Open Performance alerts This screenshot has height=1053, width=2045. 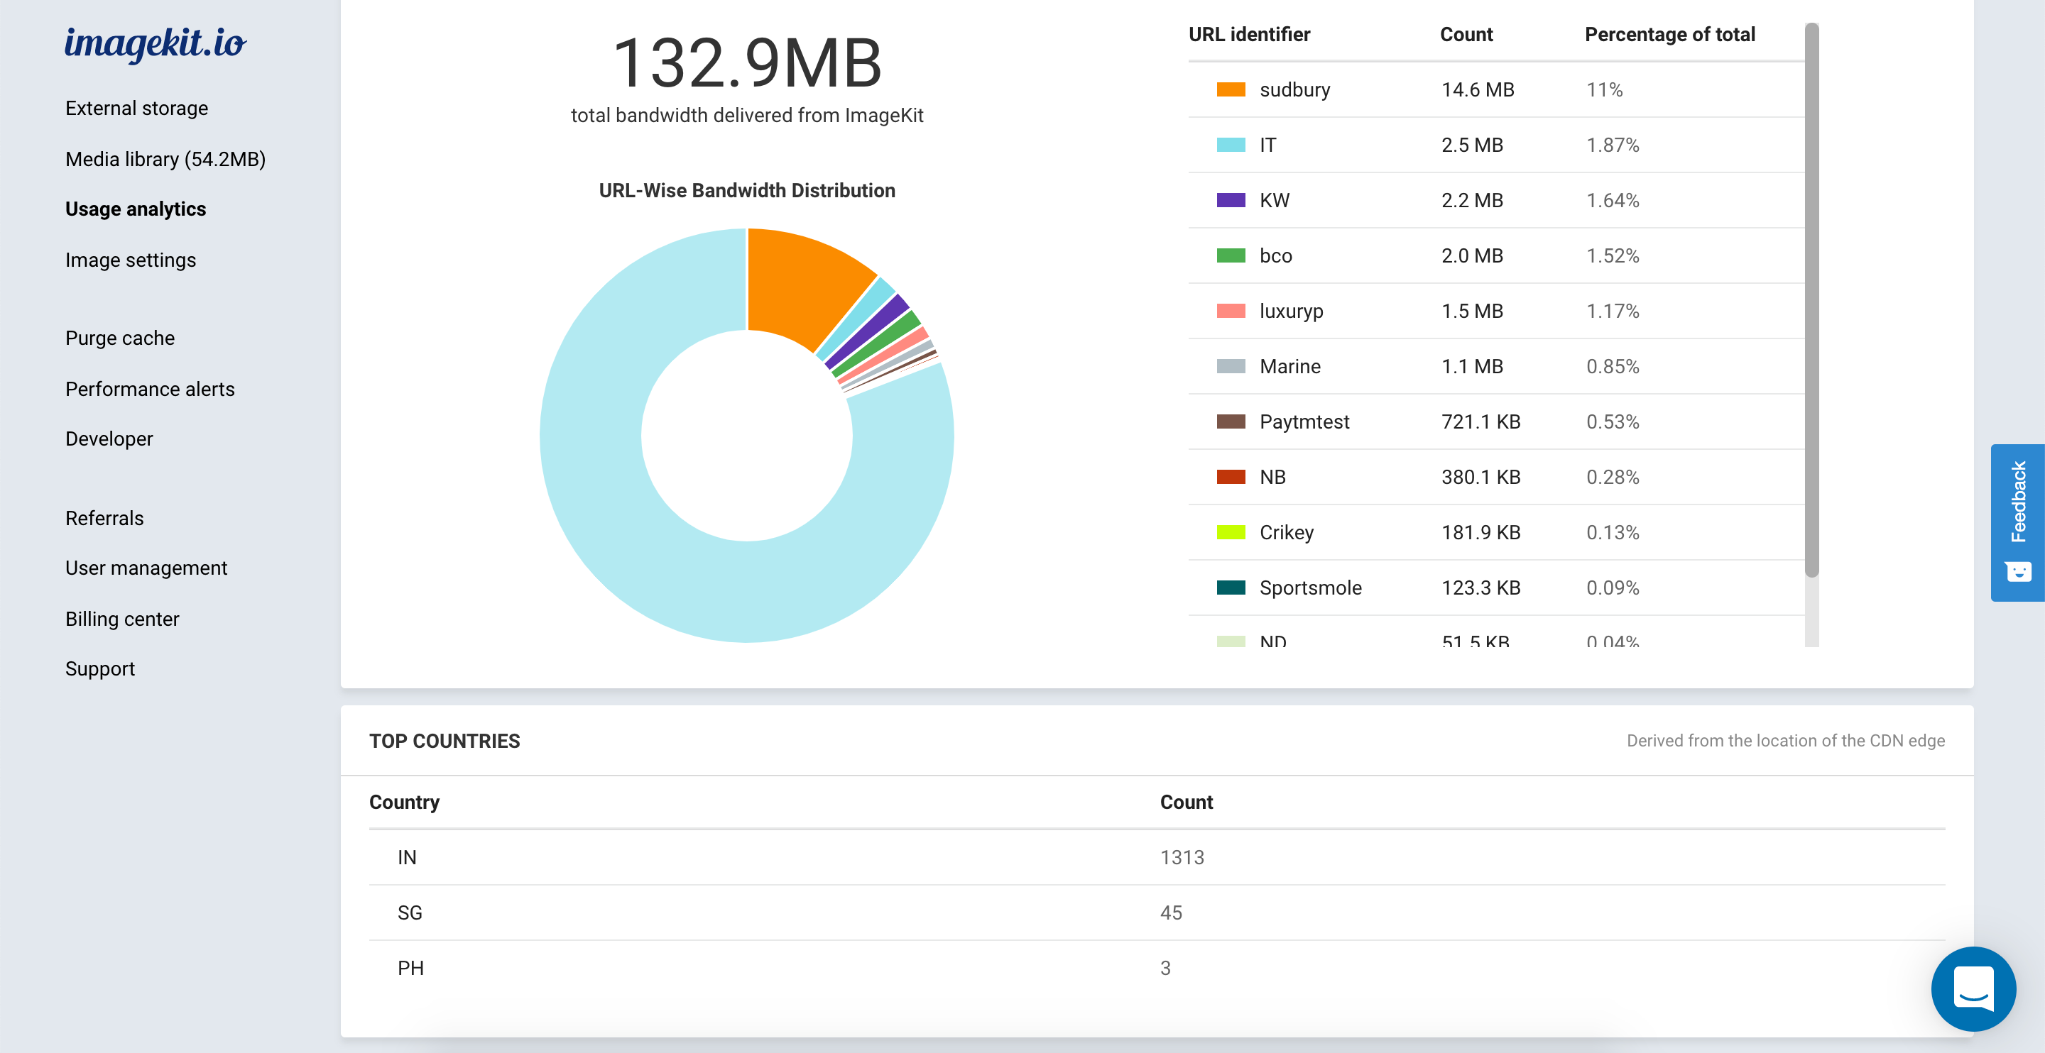(150, 389)
